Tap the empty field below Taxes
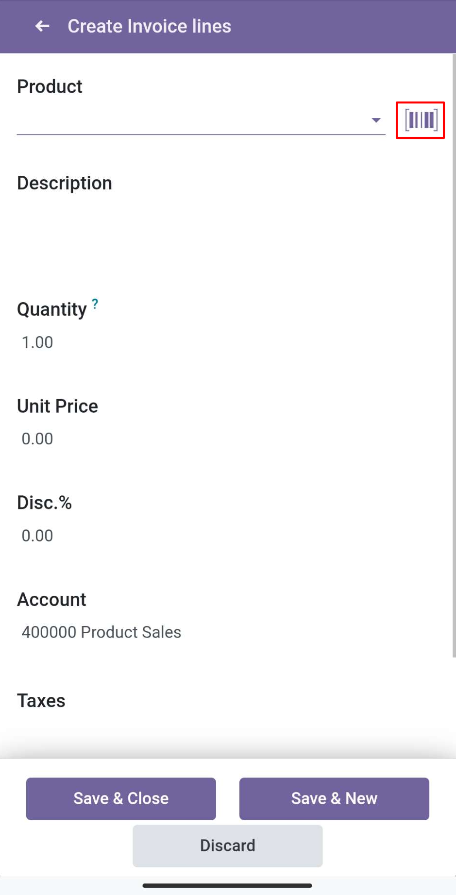Image resolution: width=456 pixels, height=895 pixels. (228, 733)
